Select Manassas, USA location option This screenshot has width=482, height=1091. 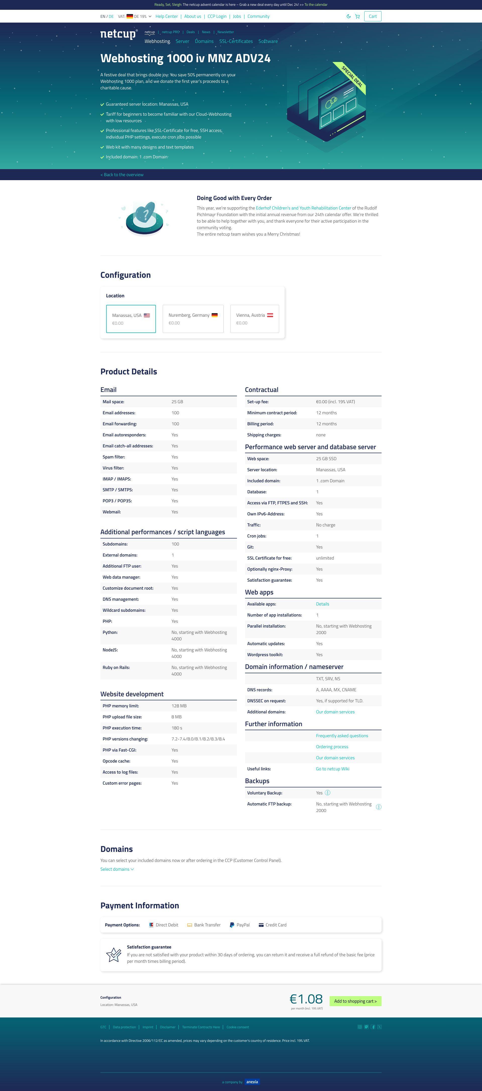[x=131, y=319]
